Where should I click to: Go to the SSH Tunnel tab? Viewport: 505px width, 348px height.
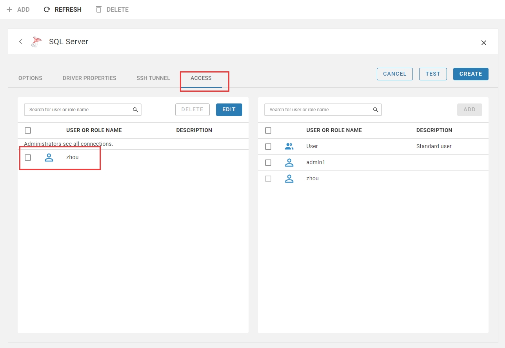(153, 78)
